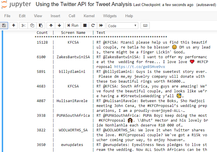Select the count value 6100
The image size is (217, 152).
tap(41, 57)
